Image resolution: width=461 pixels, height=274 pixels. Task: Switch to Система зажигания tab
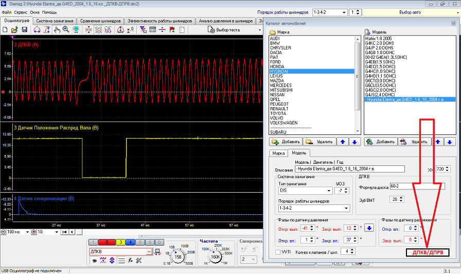pyautogui.click(x=55, y=21)
